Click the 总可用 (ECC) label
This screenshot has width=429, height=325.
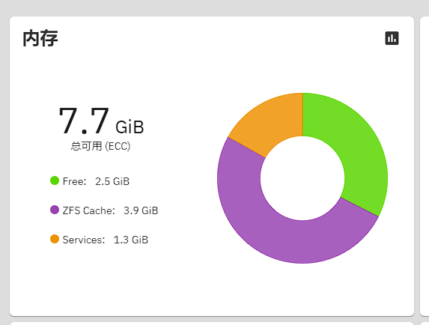click(100, 146)
